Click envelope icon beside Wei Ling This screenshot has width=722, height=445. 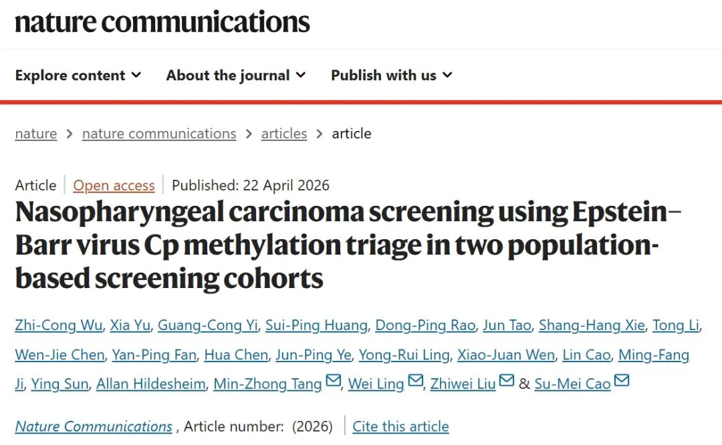415,382
